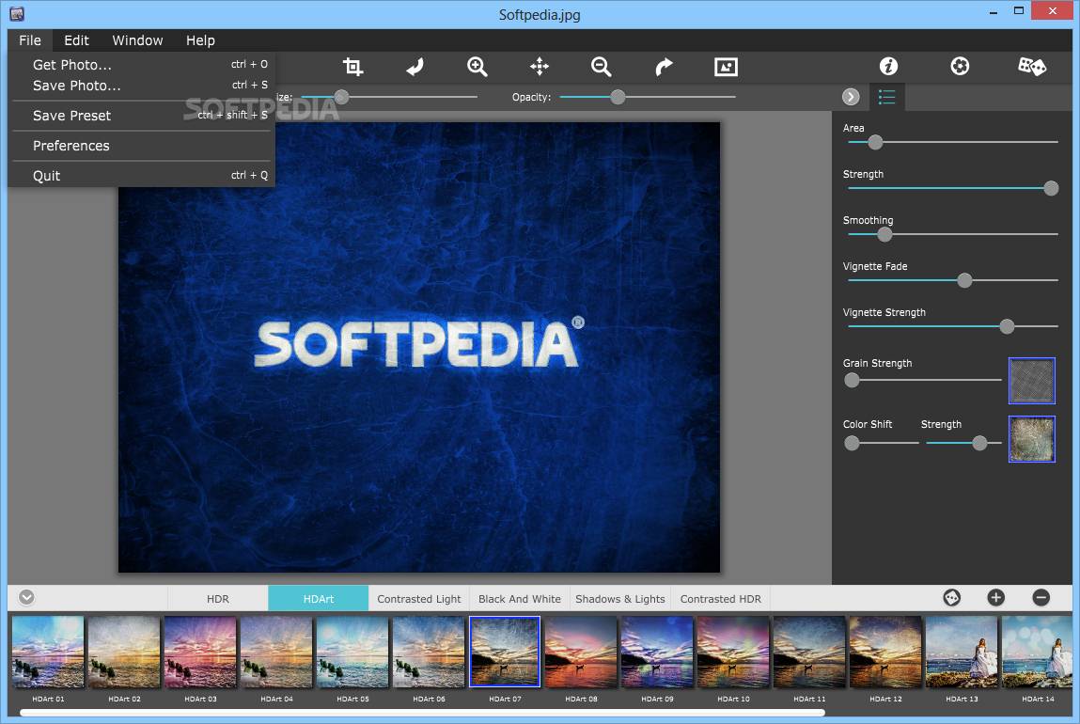Choose Save Photo... from the File menu
This screenshot has width=1080, height=724.
(142, 86)
